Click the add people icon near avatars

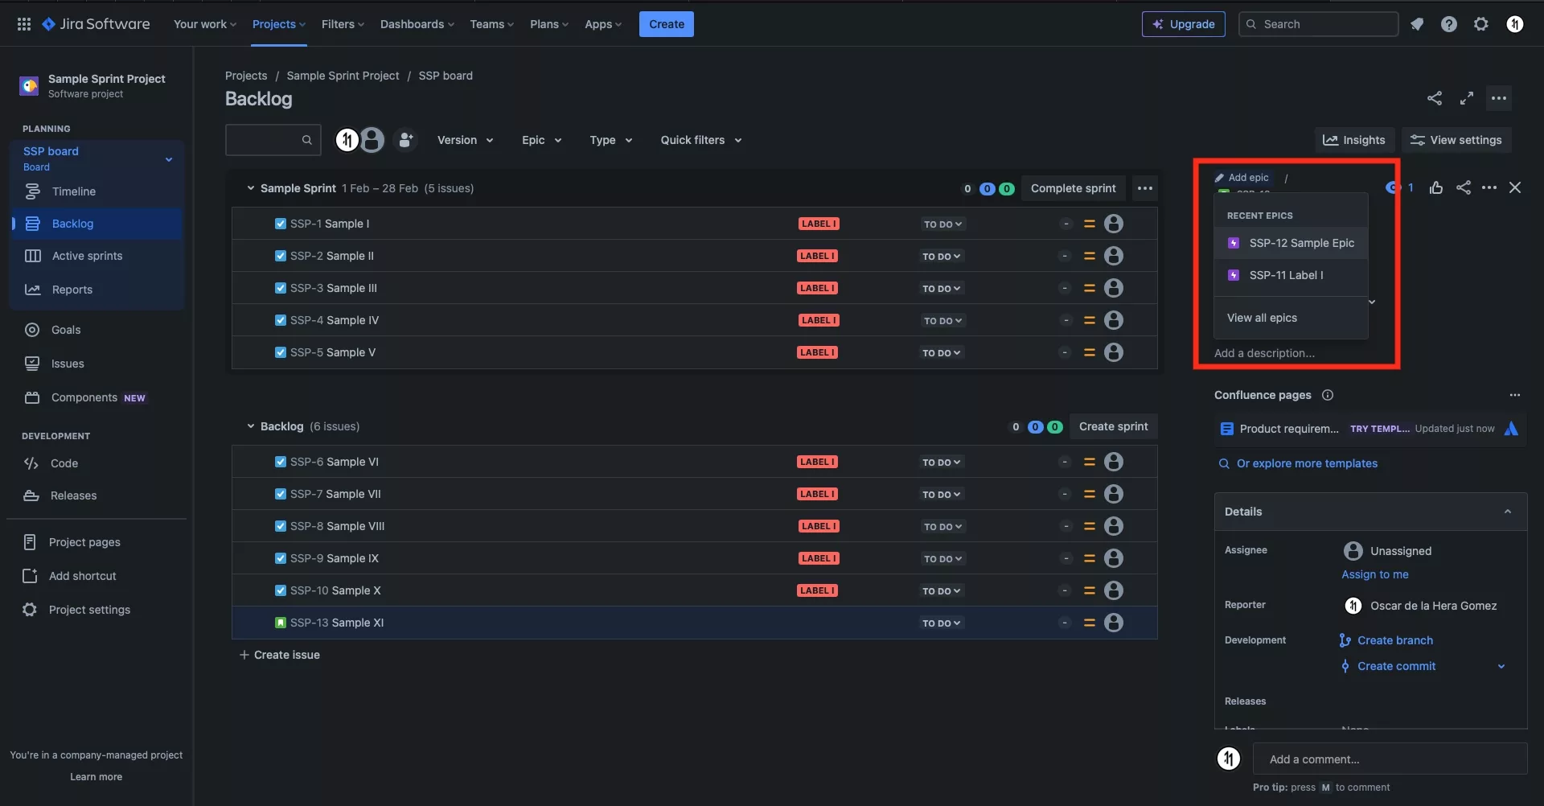[x=406, y=140]
